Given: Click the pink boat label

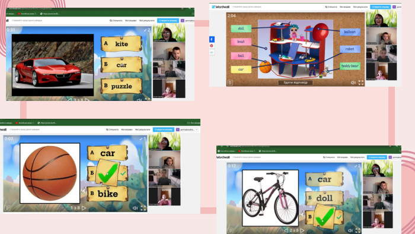Looking at the screenshot, I should coord(241,42).
